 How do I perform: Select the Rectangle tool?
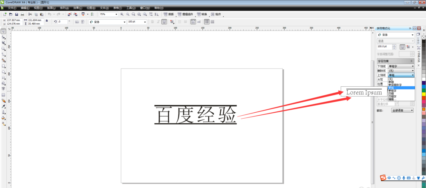coord(3,66)
